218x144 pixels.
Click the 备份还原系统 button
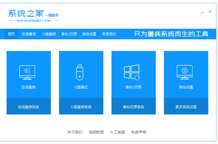(x=133, y=107)
